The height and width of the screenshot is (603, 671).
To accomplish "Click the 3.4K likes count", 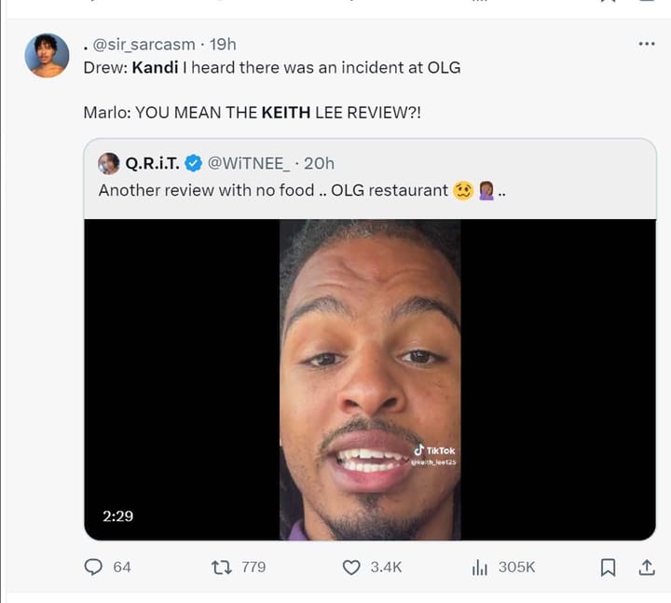I will tap(385, 567).
